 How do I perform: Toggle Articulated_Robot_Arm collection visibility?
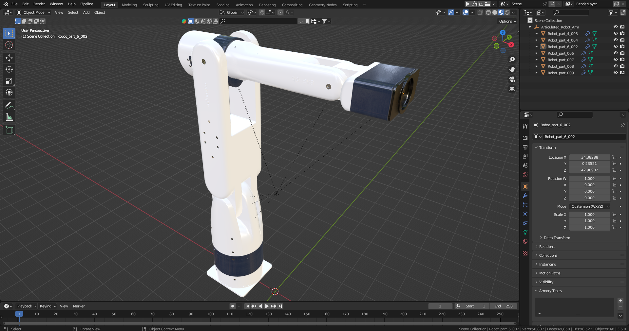[616, 27]
